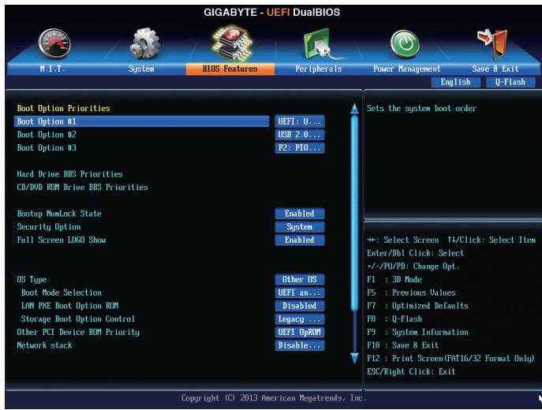The height and width of the screenshot is (410, 542).
Task: Change the language with English button
Action: [x=455, y=82]
